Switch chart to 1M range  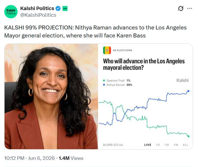click(176, 145)
